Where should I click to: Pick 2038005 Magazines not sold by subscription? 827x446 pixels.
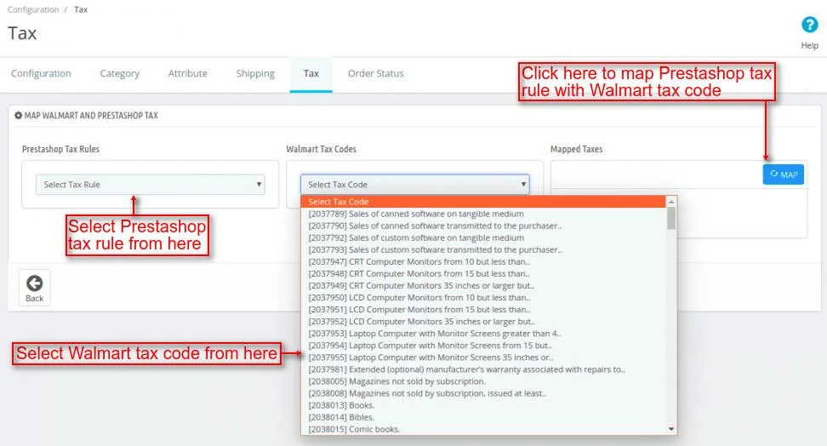[483, 381]
